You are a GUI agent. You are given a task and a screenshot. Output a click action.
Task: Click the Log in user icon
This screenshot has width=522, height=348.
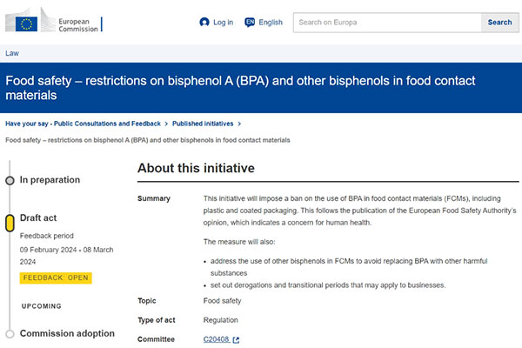pyautogui.click(x=204, y=23)
